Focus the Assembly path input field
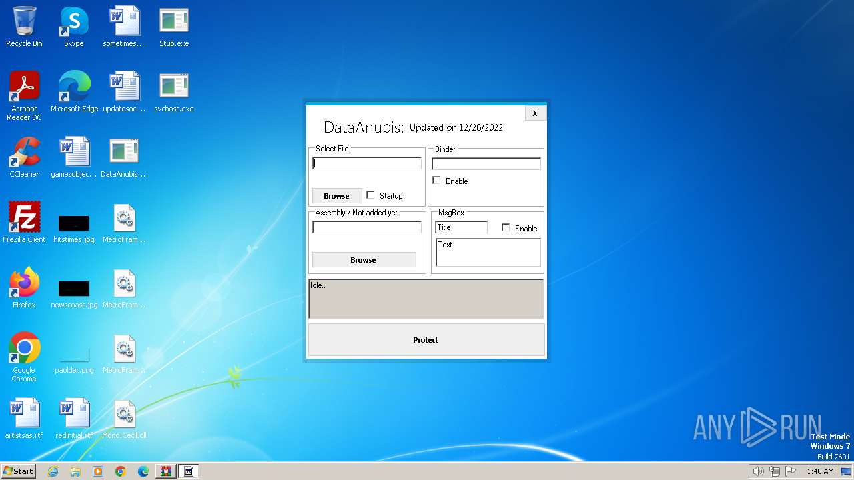 click(367, 227)
